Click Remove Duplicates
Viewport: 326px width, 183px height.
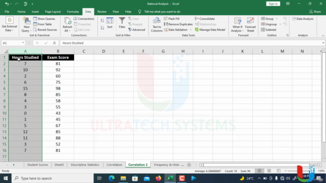pyautogui.click(x=178, y=24)
